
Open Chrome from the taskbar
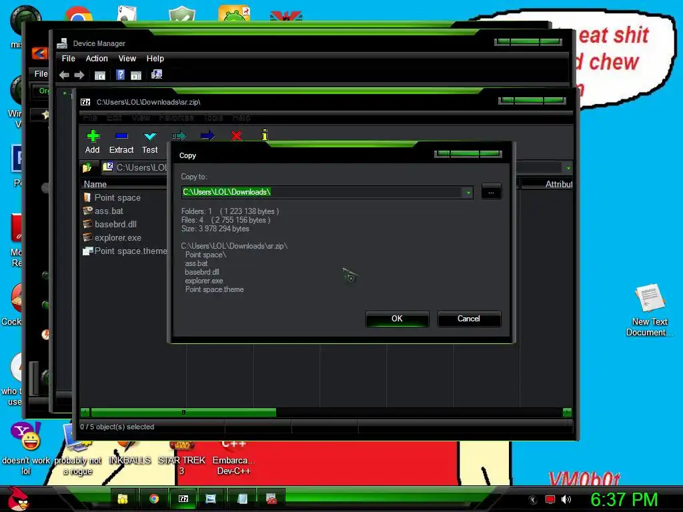pyautogui.click(x=154, y=499)
